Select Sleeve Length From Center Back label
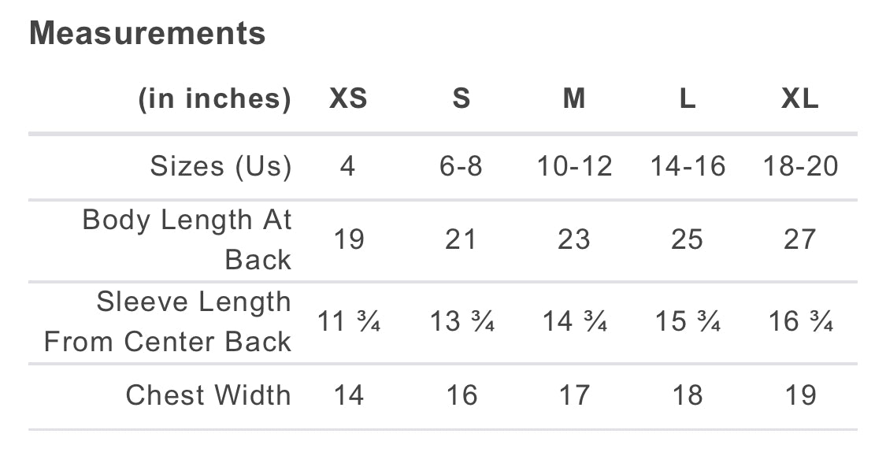Image resolution: width=886 pixels, height=452 pixels. 168,321
